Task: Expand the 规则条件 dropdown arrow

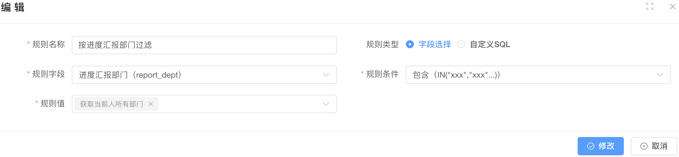Action: pos(660,75)
